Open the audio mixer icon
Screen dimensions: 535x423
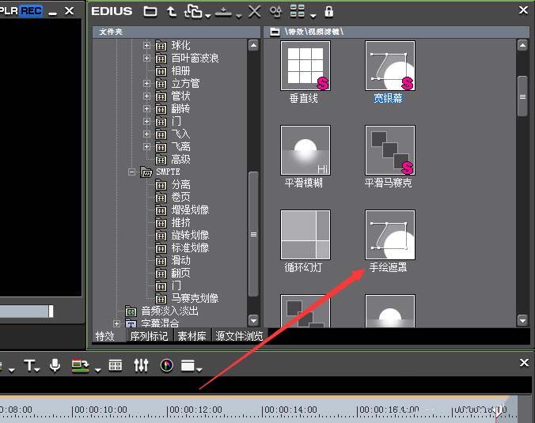[x=141, y=365]
